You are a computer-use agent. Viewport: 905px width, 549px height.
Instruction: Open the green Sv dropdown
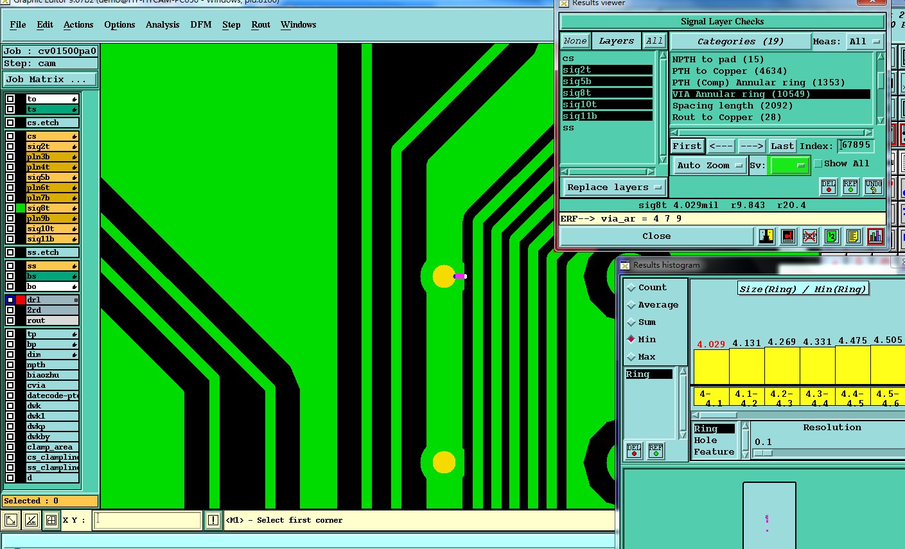pos(789,166)
